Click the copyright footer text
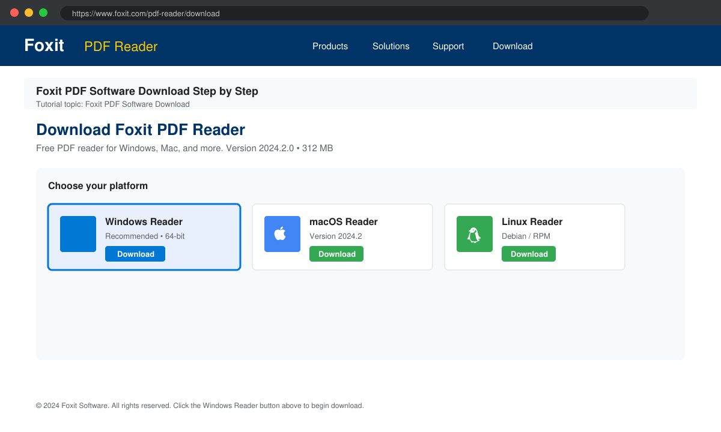721x432 pixels. click(199, 406)
